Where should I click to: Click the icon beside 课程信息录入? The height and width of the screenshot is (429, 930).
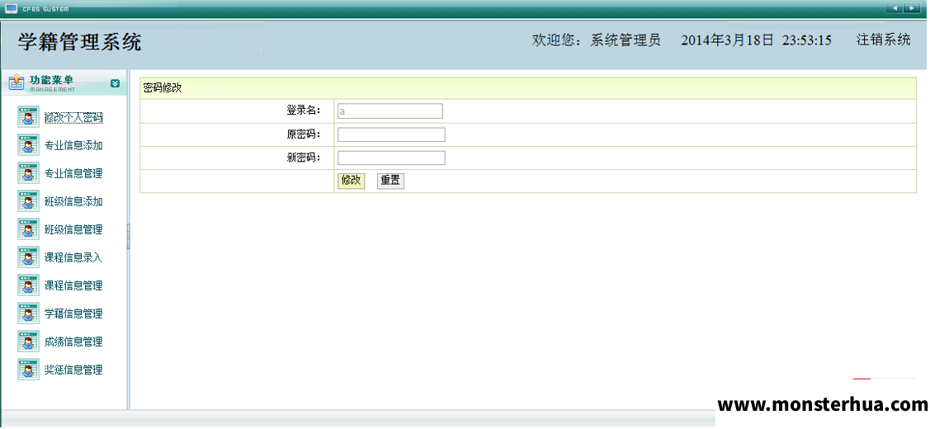[28, 257]
